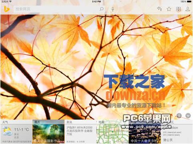Click the magnifier search icon
193x144 pixels.
(x=102, y=9)
